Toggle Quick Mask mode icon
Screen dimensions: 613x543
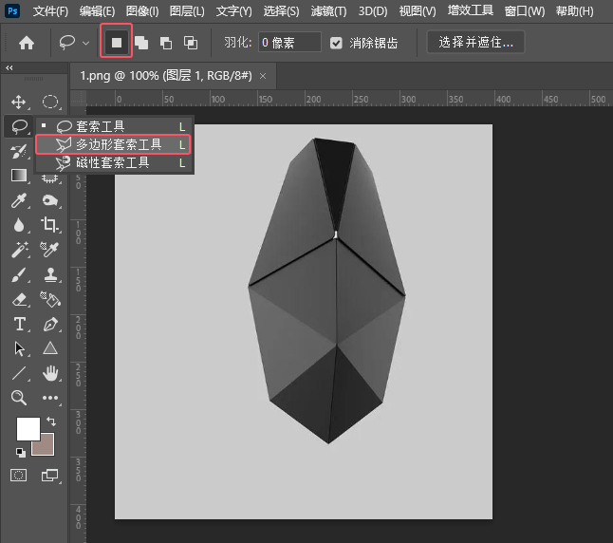pos(18,474)
